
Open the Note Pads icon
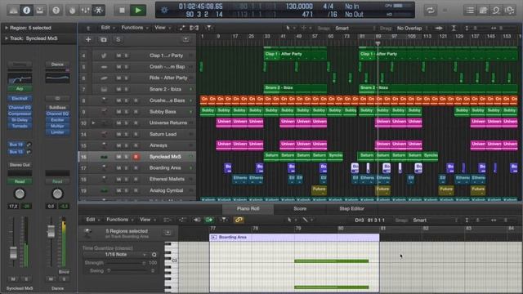click(x=483, y=11)
